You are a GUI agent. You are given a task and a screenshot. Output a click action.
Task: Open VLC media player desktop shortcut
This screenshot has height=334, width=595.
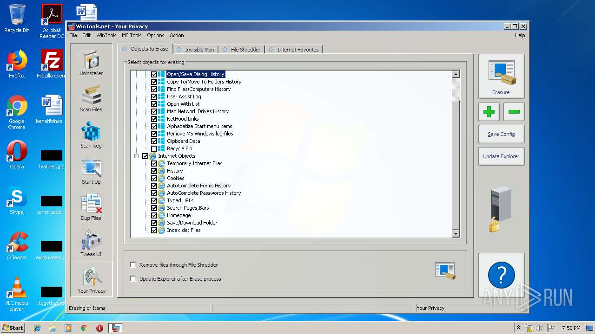(x=17, y=295)
